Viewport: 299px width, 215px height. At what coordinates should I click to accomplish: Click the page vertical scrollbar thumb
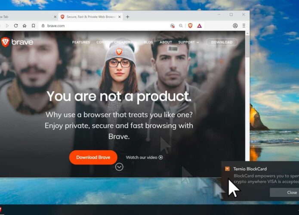click(x=247, y=46)
